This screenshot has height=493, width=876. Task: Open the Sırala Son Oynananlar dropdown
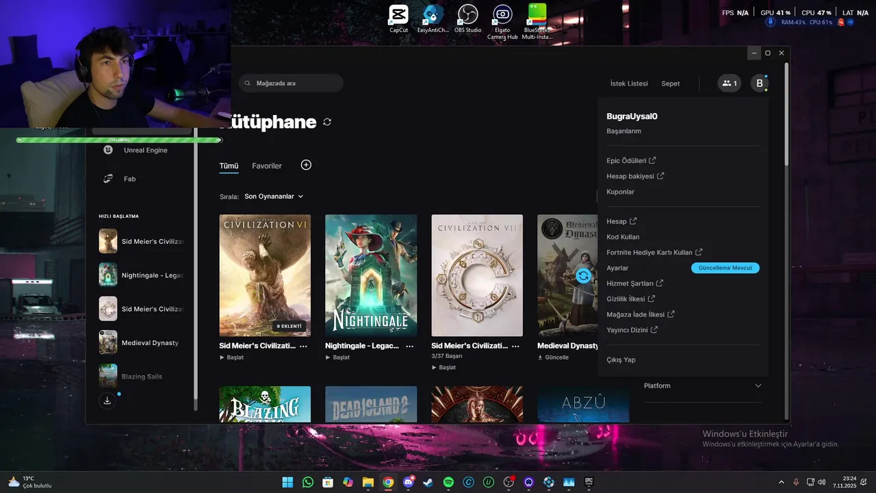click(274, 197)
